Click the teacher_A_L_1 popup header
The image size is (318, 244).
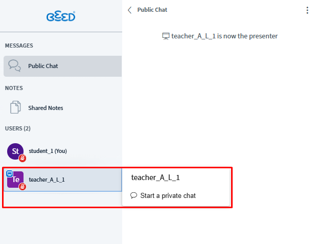click(x=155, y=178)
